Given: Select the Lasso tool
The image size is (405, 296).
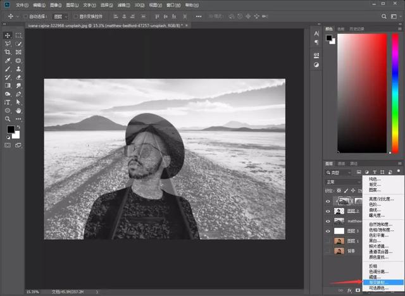Looking at the screenshot, I should point(8,44).
